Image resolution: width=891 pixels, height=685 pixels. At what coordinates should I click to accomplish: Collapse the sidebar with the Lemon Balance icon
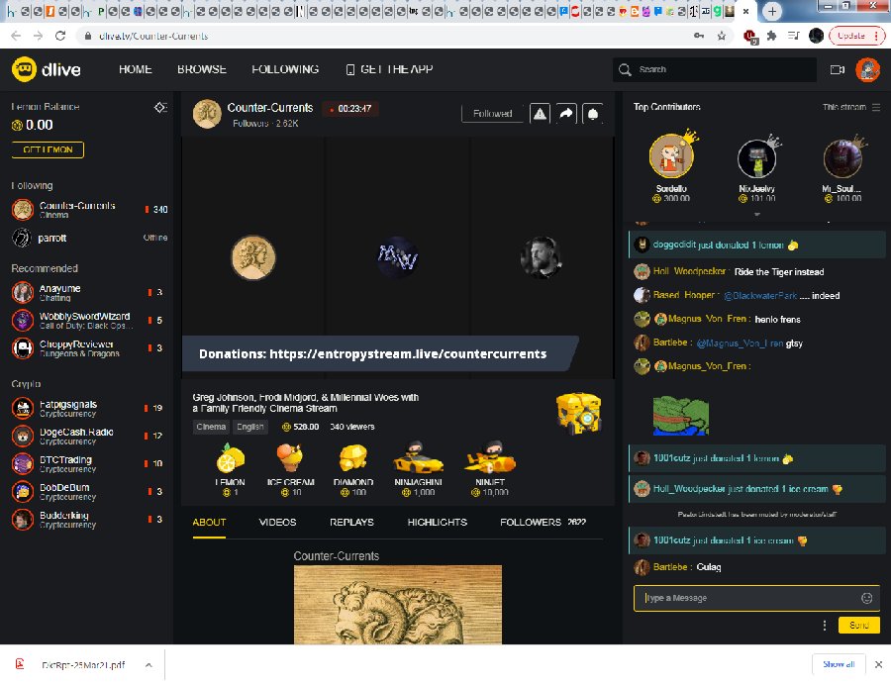(160, 107)
